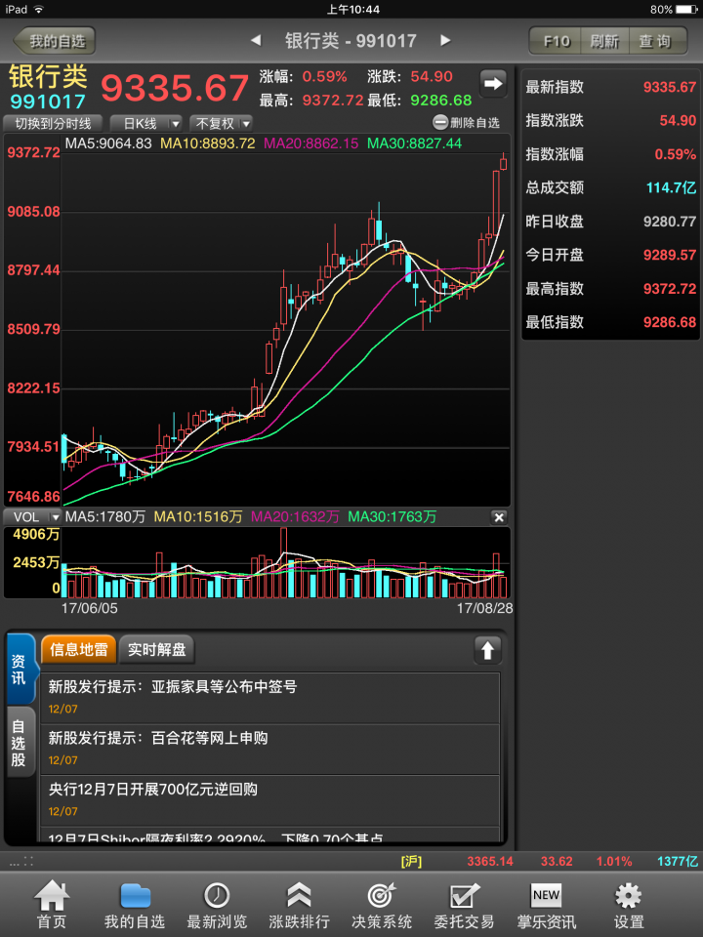The height and width of the screenshot is (937, 703).
Task: Go back to 我的自选 list
Action: [55, 41]
